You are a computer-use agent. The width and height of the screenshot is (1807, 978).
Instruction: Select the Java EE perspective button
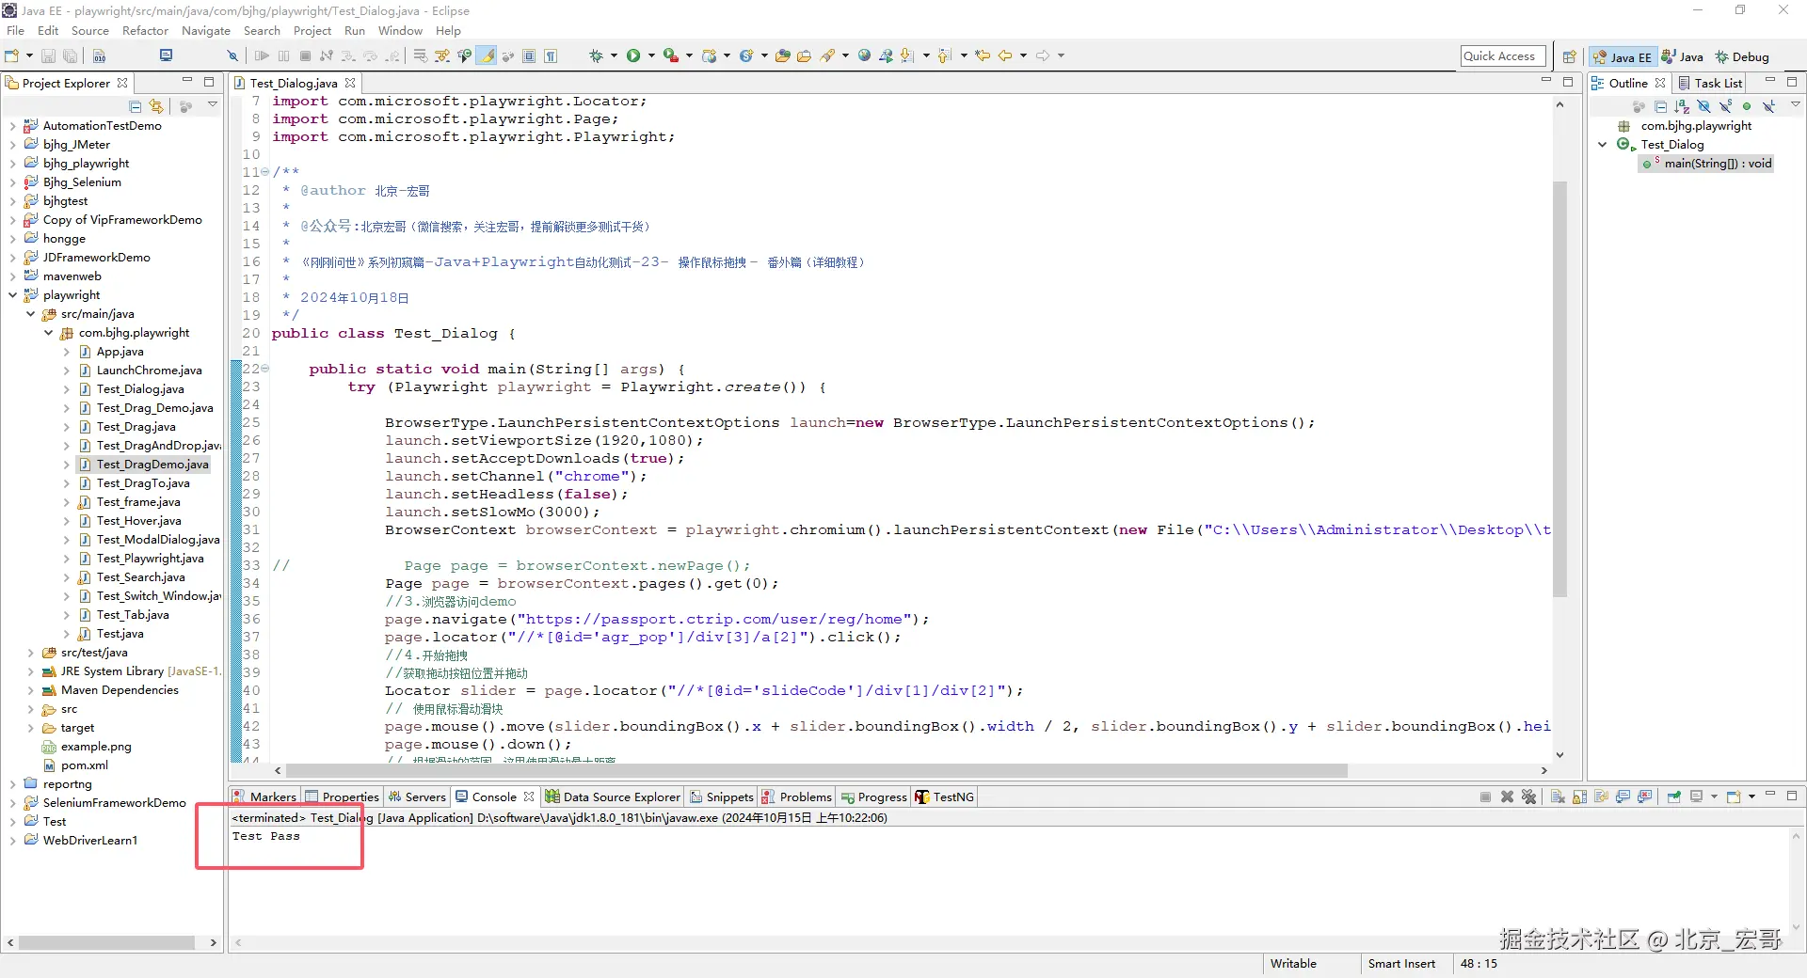pyautogui.click(x=1623, y=56)
